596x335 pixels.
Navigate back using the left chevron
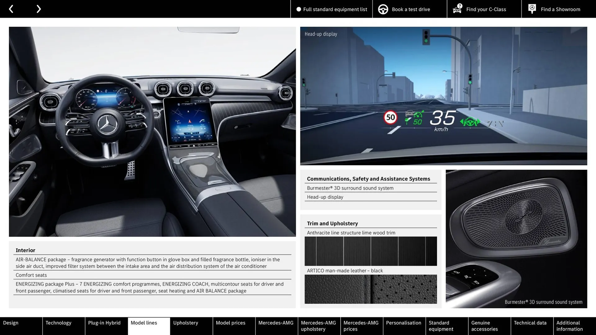click(x=11, y=9)
